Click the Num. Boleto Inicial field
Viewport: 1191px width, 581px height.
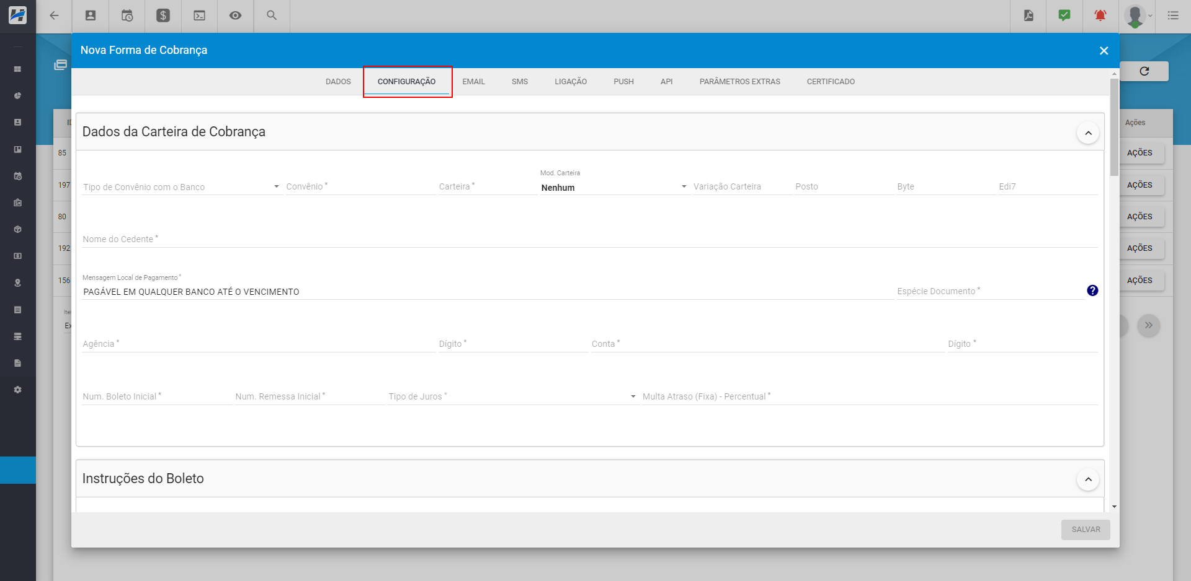coord(157,396)
